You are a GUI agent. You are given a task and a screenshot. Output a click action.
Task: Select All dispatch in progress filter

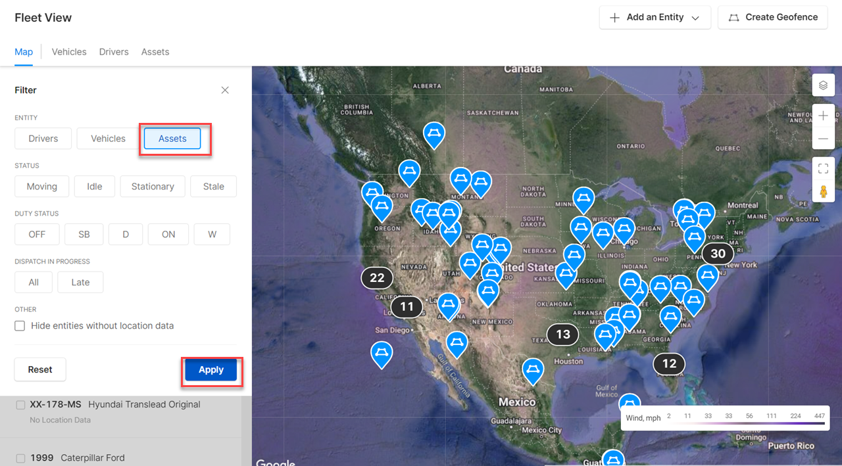tap(34, 282)
